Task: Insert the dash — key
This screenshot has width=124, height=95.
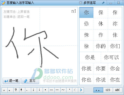Action: pyautogui.click(x=58, y=90)
